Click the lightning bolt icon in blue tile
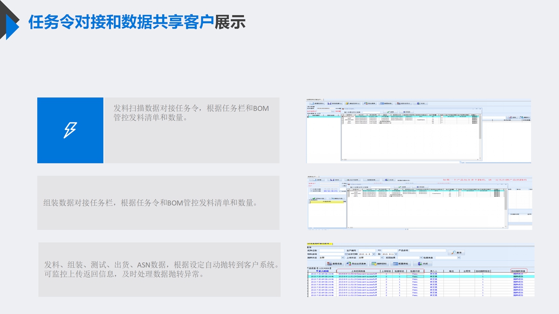 point(70,130)
